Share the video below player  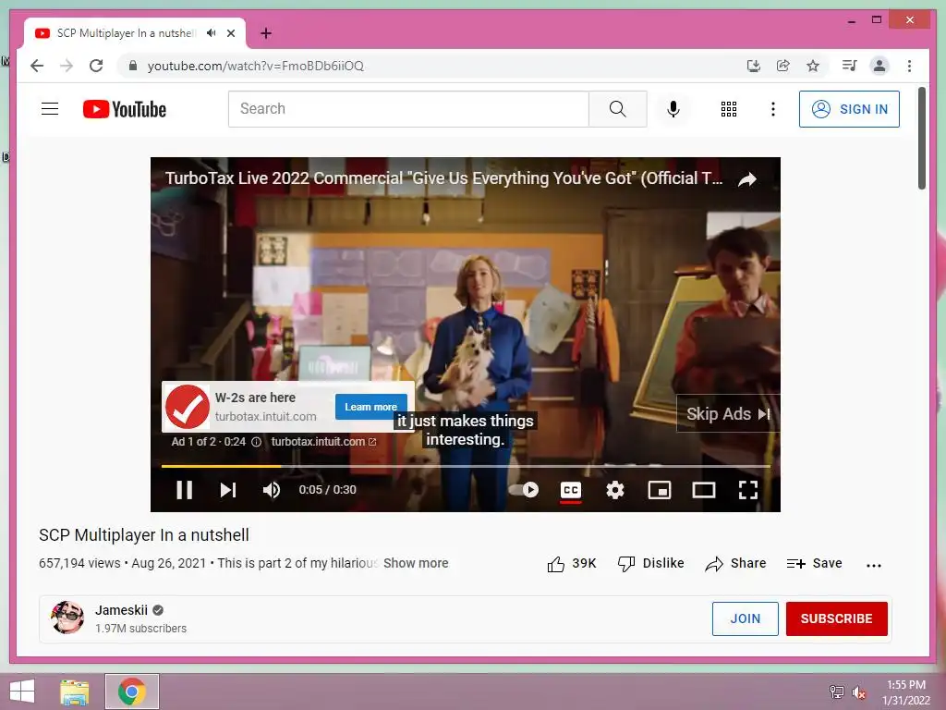coord(735,564)
